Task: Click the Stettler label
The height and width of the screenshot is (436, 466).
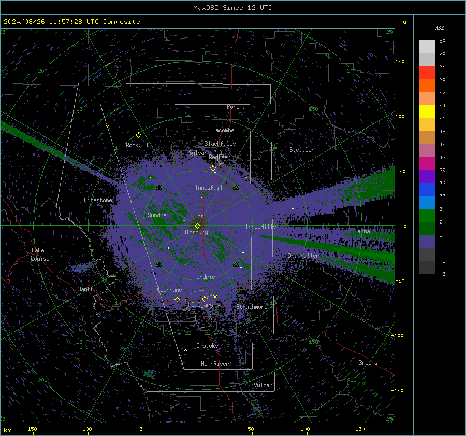Action: click(302, 150)
